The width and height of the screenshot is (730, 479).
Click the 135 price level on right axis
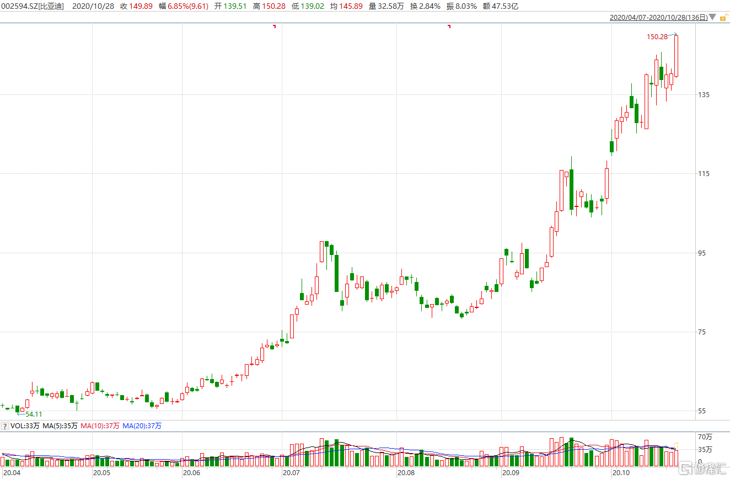[x=704, y=94]
